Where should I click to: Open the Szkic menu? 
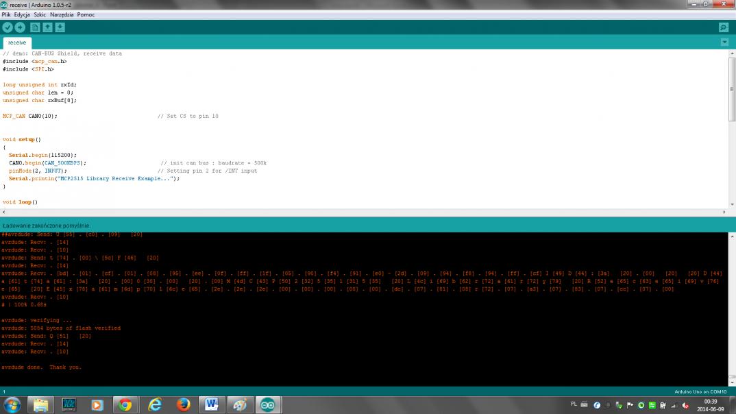[40, 14]
